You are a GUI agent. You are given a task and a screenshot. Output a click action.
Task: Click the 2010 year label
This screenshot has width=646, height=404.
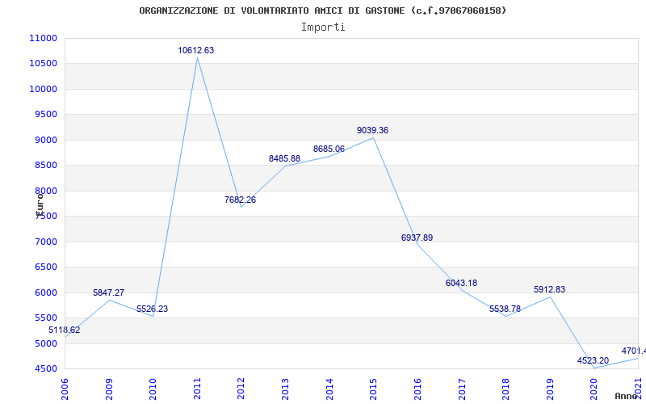pyautogui.click(x=153, y=389)
